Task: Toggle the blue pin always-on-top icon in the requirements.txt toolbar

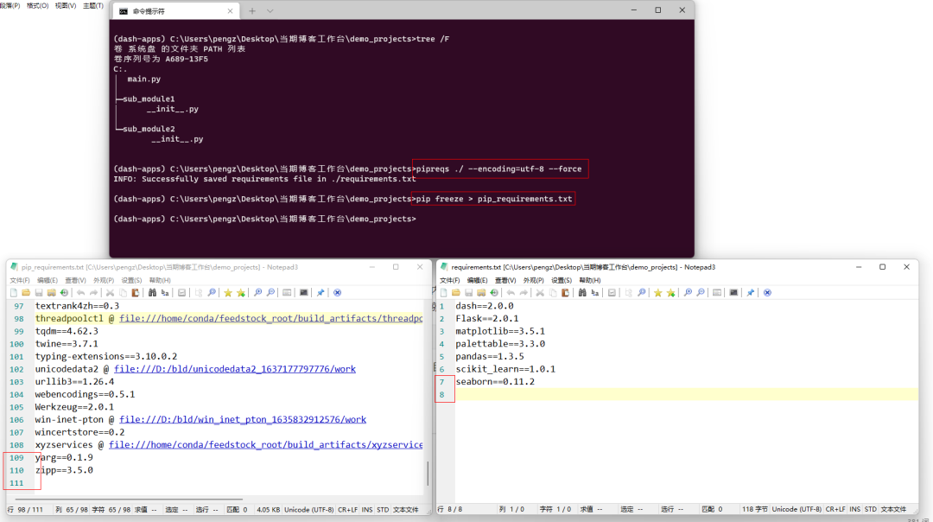Action: [751, 292]
